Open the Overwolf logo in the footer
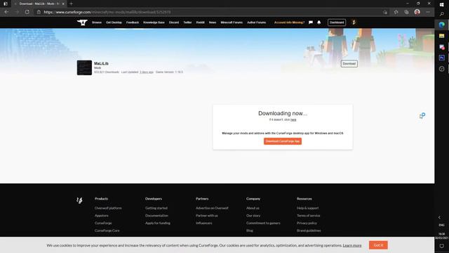Image resolution: width=449 pixels, height=253 pixels. 79,200
